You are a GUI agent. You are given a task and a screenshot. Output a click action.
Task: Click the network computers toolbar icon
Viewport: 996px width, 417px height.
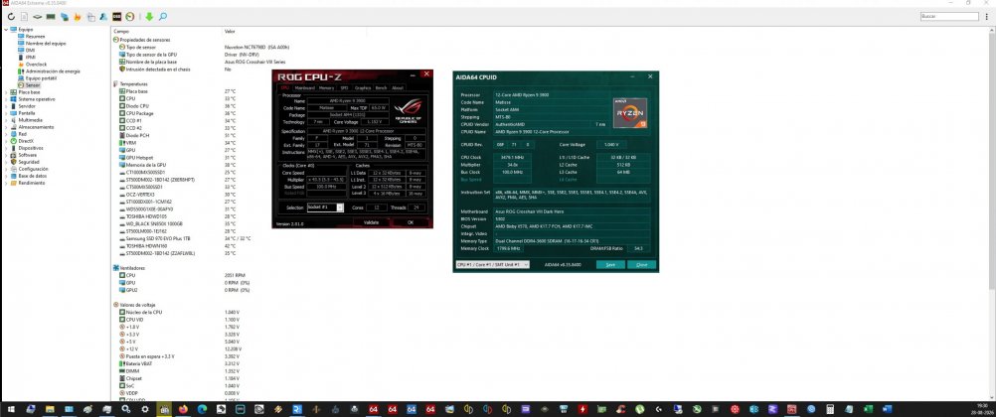(65, 17)
